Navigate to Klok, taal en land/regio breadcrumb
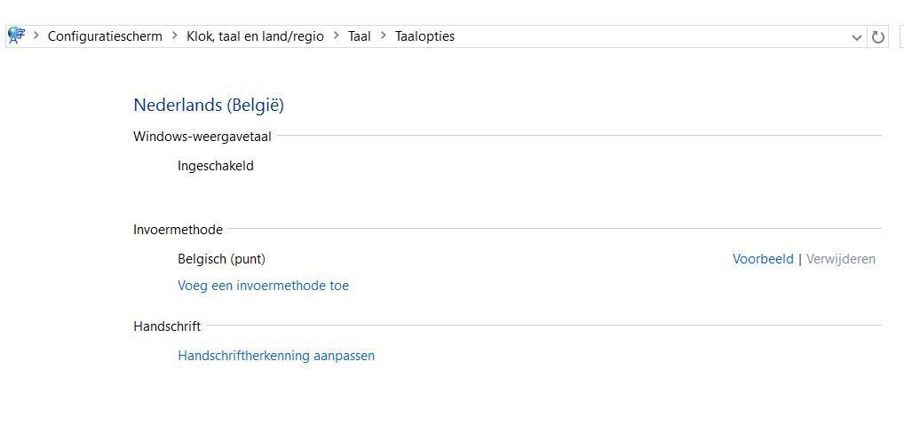 [x=255, y=36]
